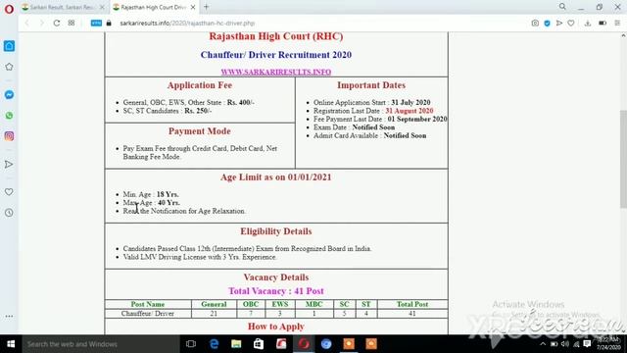
Task: Click the search tabs magnifier icon
Action: 562,7
